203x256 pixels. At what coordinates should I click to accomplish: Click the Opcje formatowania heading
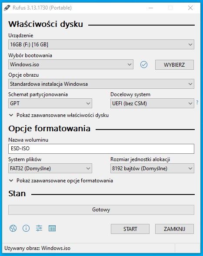pos(49,129)
